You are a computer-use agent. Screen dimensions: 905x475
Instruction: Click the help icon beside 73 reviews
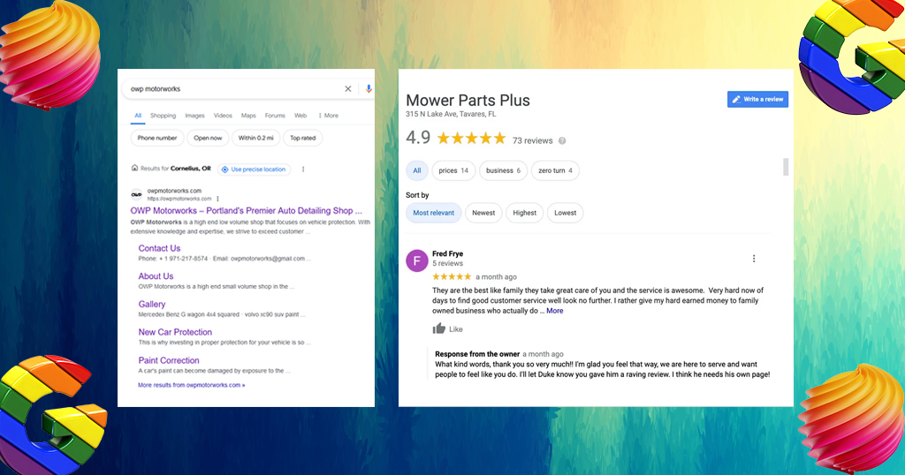pos(562,140)
